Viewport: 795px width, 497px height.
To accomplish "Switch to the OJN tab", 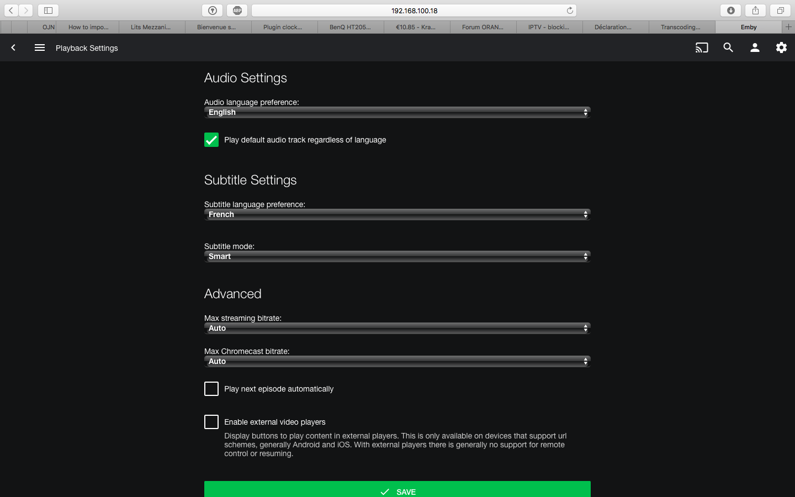I will (42, 27).
